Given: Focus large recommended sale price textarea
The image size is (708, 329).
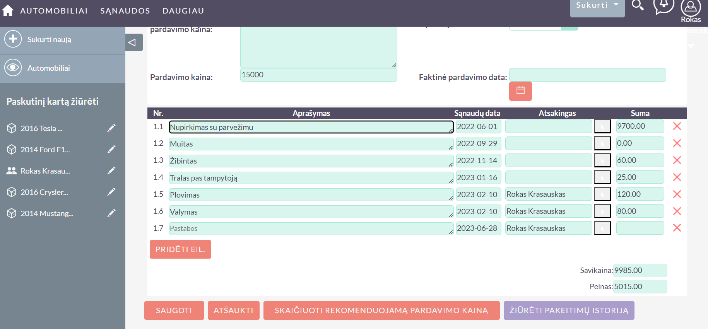Looking at the screenshot, I should pyautogui.click(x=319, y=47).
